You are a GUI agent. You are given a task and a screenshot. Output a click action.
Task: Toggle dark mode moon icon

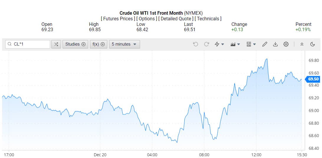point(313,44)
